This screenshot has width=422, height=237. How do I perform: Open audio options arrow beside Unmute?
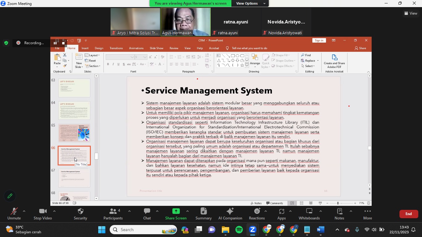point(24,211)
